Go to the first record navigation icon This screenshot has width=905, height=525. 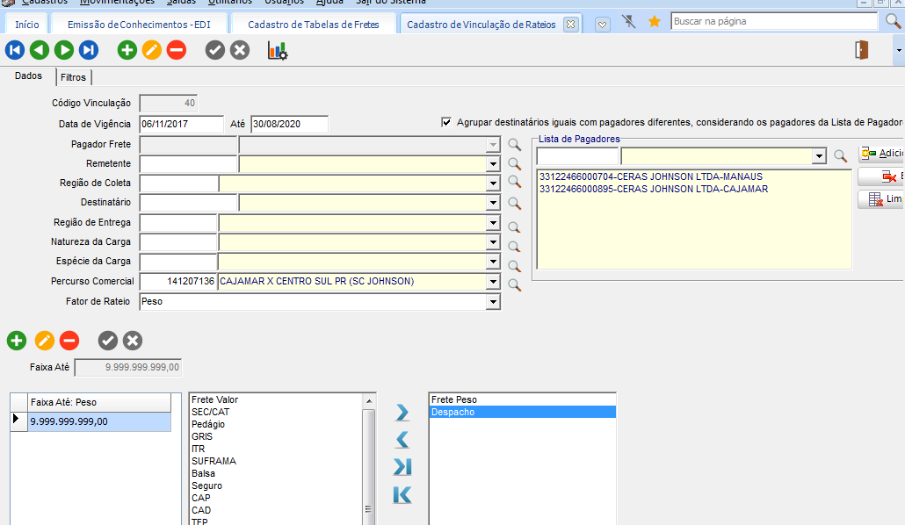[x=14, y=51]
